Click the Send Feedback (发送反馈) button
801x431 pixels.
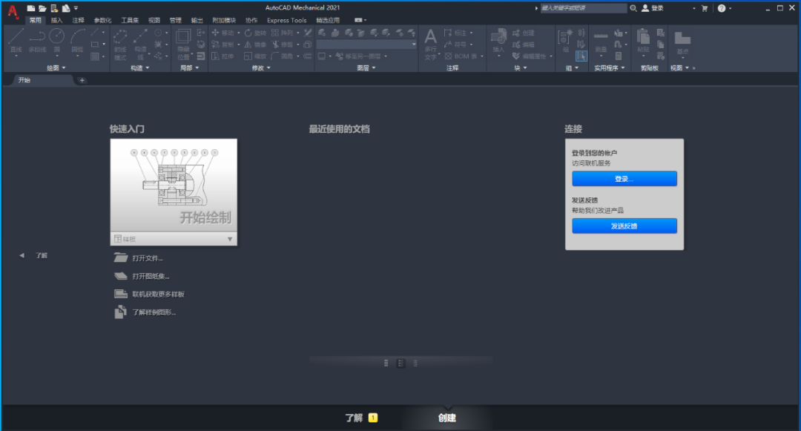[x=624, y=226]
